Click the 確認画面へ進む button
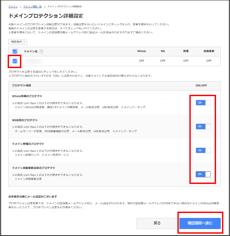 point(200,223)
